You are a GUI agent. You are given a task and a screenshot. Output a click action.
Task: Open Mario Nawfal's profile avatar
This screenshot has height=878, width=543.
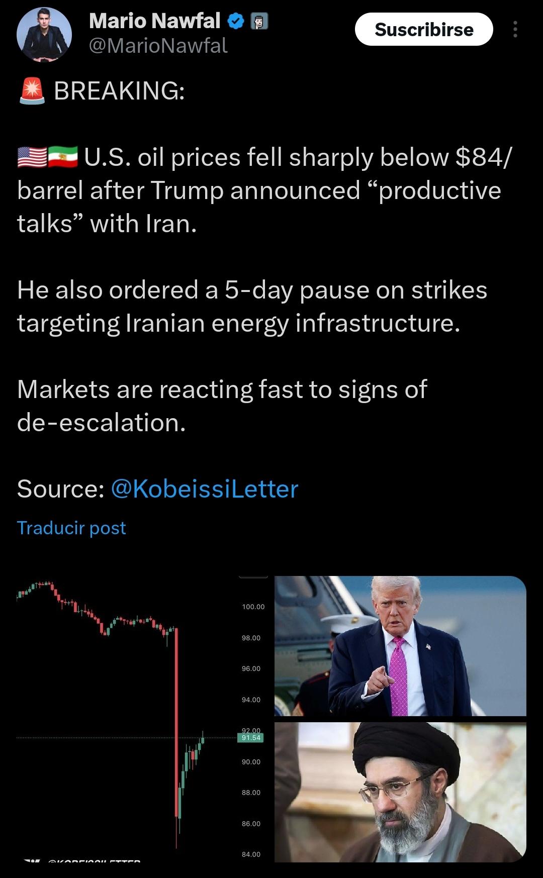pos(44,35)
